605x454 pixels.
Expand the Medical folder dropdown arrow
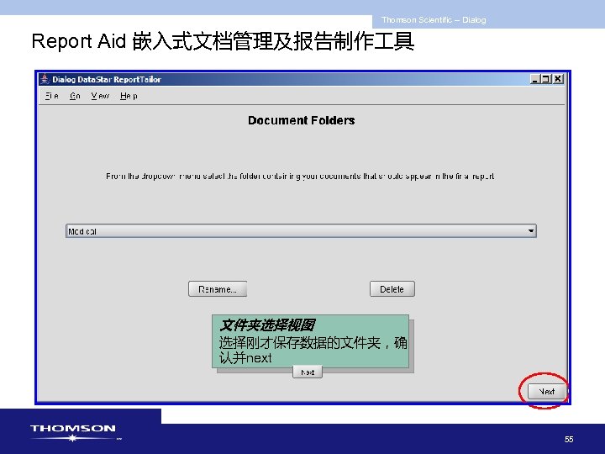tap(531, 231)
